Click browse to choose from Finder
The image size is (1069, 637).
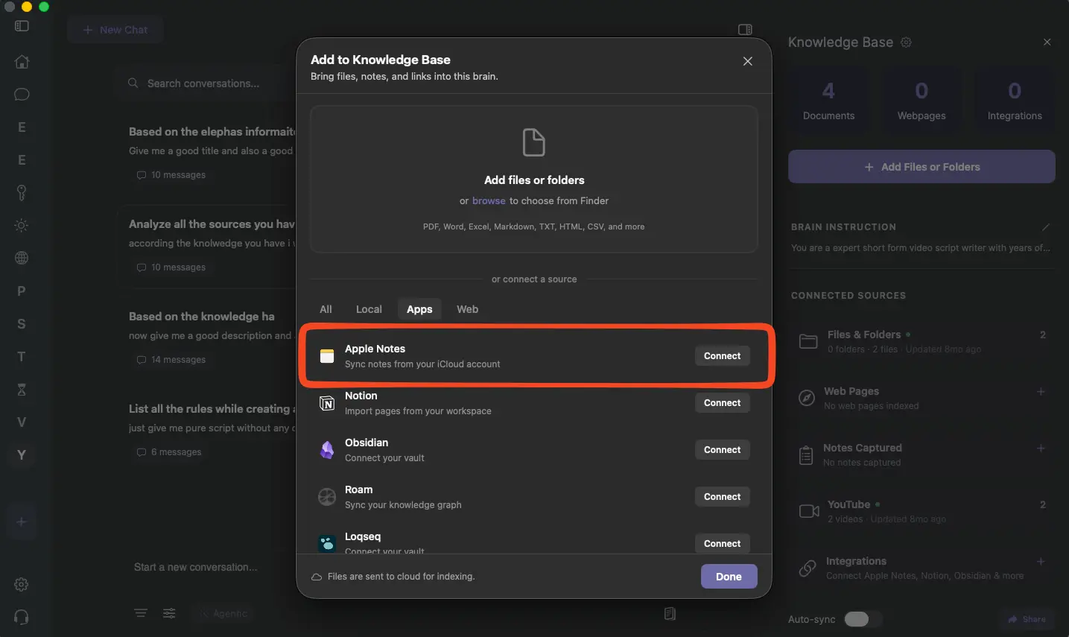pyautogui.click(x=489, y=200)
